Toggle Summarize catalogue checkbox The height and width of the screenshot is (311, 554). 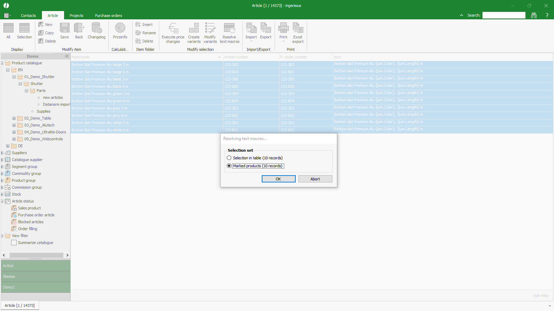[14, 243]
